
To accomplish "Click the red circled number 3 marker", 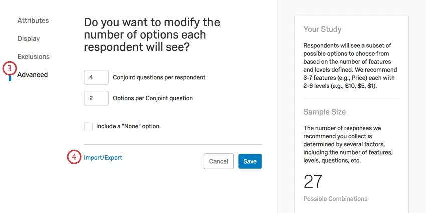I will point(9,68).
